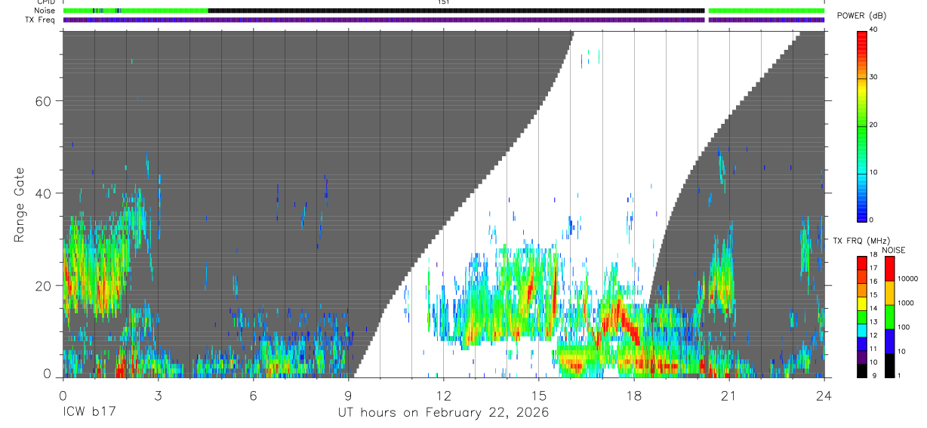Click the black portion of the Noise strip
927x428 pixels.
(456, 11)
